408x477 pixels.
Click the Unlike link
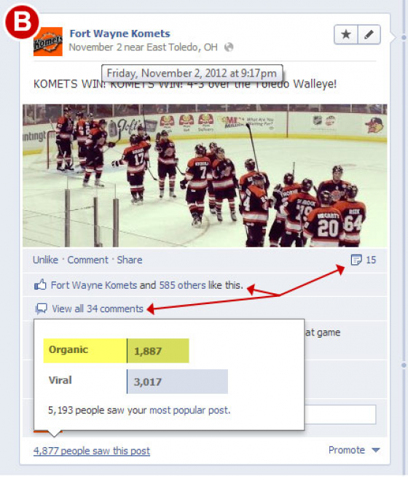(45, 260)
